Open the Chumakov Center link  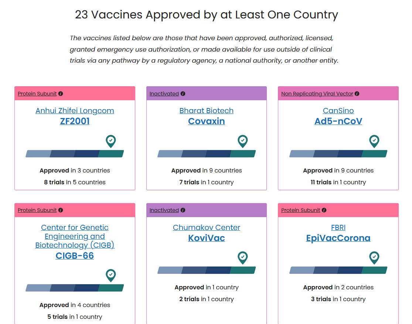tap(207, 227)
